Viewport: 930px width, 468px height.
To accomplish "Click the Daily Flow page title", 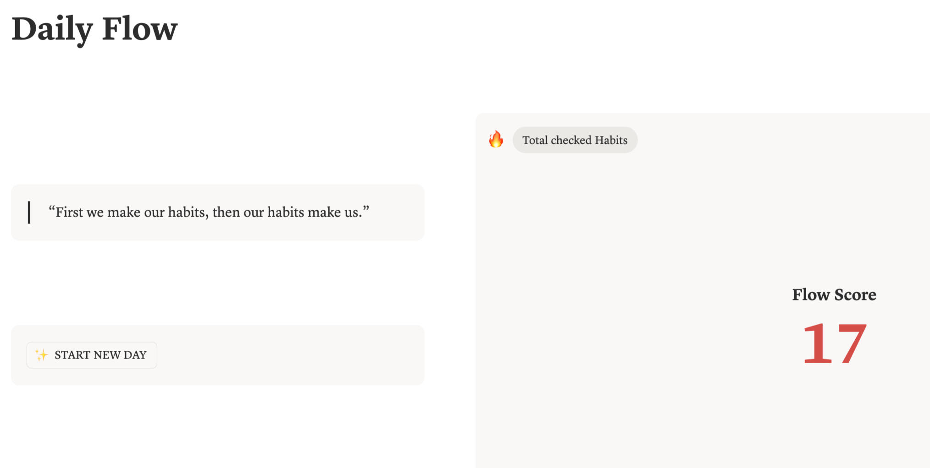I will pyautogui.click(x=94, y=29).
